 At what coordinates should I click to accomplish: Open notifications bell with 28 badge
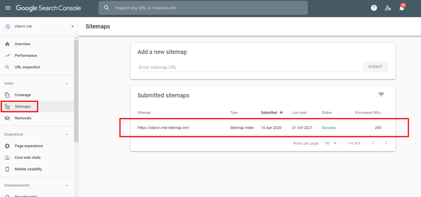pyautogui.click(x=402, y=8)
